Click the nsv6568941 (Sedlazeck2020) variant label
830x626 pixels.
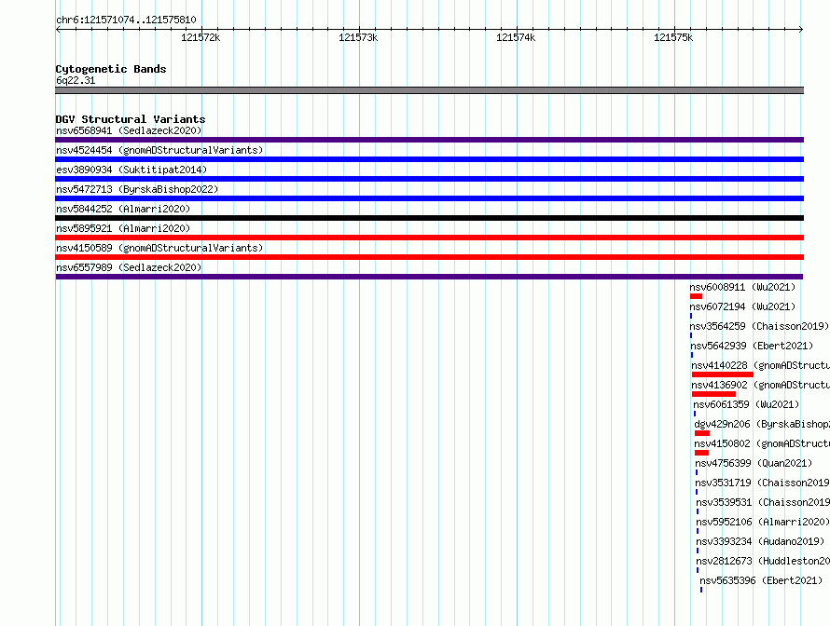[129, 130]
